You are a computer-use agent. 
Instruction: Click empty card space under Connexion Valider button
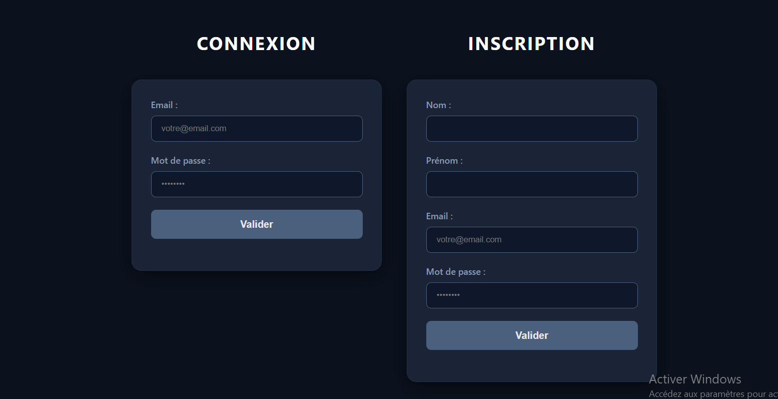(x=257, y=255)
